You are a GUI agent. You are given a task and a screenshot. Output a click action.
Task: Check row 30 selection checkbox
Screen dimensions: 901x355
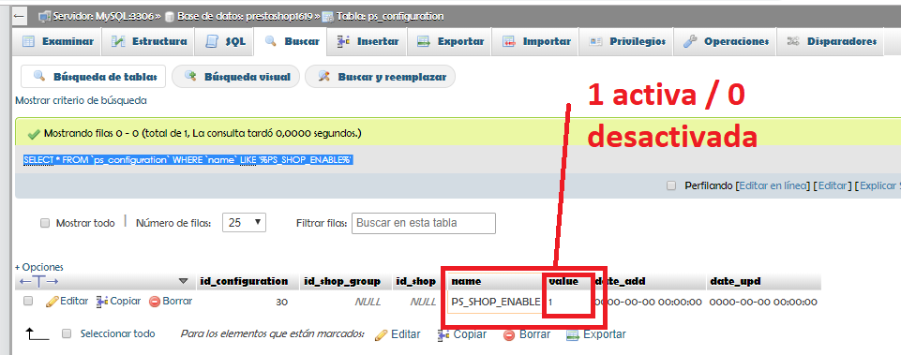click(x=27, y=301)
